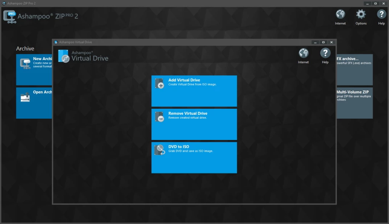
Task: Click the Archive section heading
Action: coord(25,48)
